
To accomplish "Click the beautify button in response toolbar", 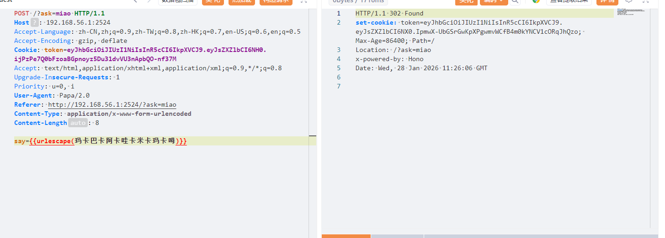I will coord(466,1).
